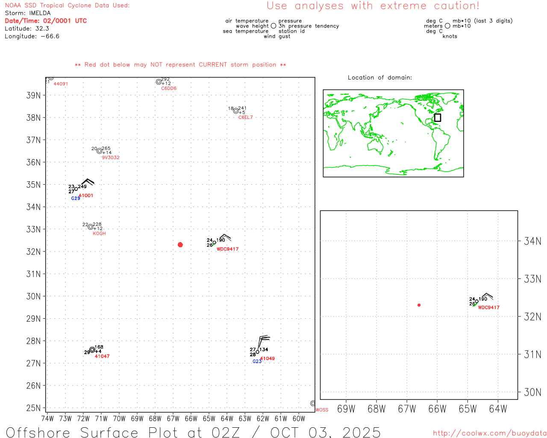Click the legend station circle at top center
Screen dimensions: 547x438
(273, 26)
